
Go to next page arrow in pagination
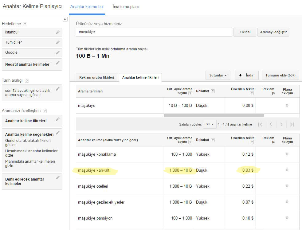click(x=281, y=124)
